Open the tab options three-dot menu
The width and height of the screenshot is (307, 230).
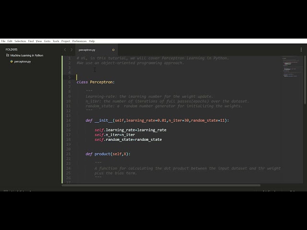tap(301, 50)
